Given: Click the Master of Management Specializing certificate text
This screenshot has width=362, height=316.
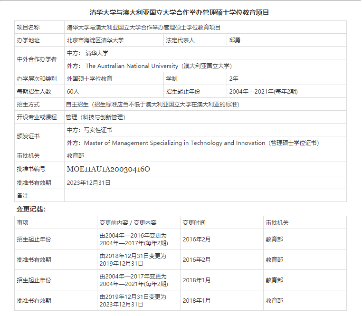Looking at the screenshot, I should 174,143.
